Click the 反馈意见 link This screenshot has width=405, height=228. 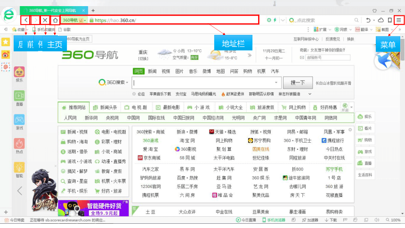coord(332,39)
